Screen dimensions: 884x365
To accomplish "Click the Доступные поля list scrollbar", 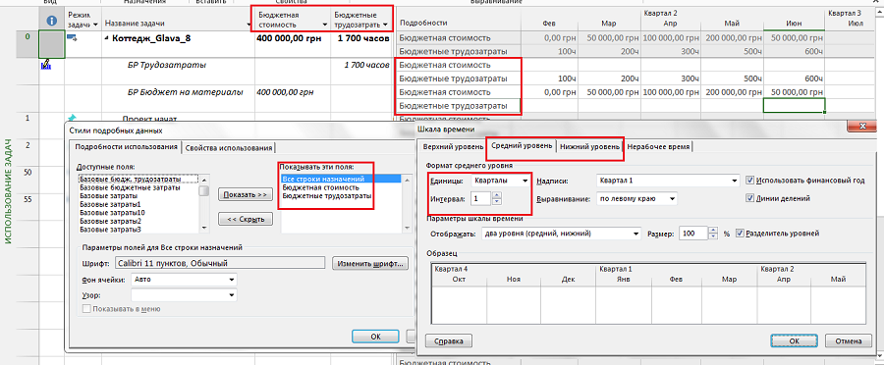I will (205, 203).
